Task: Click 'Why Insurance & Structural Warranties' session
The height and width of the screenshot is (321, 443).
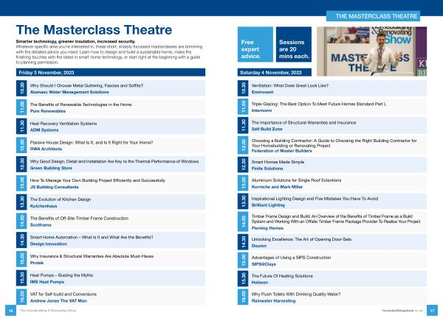Action: pos(92,256)
